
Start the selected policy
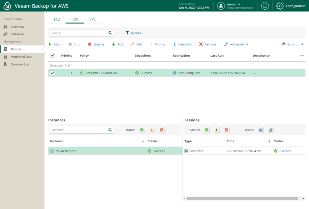pyautogui.click(x=55, y=44)
